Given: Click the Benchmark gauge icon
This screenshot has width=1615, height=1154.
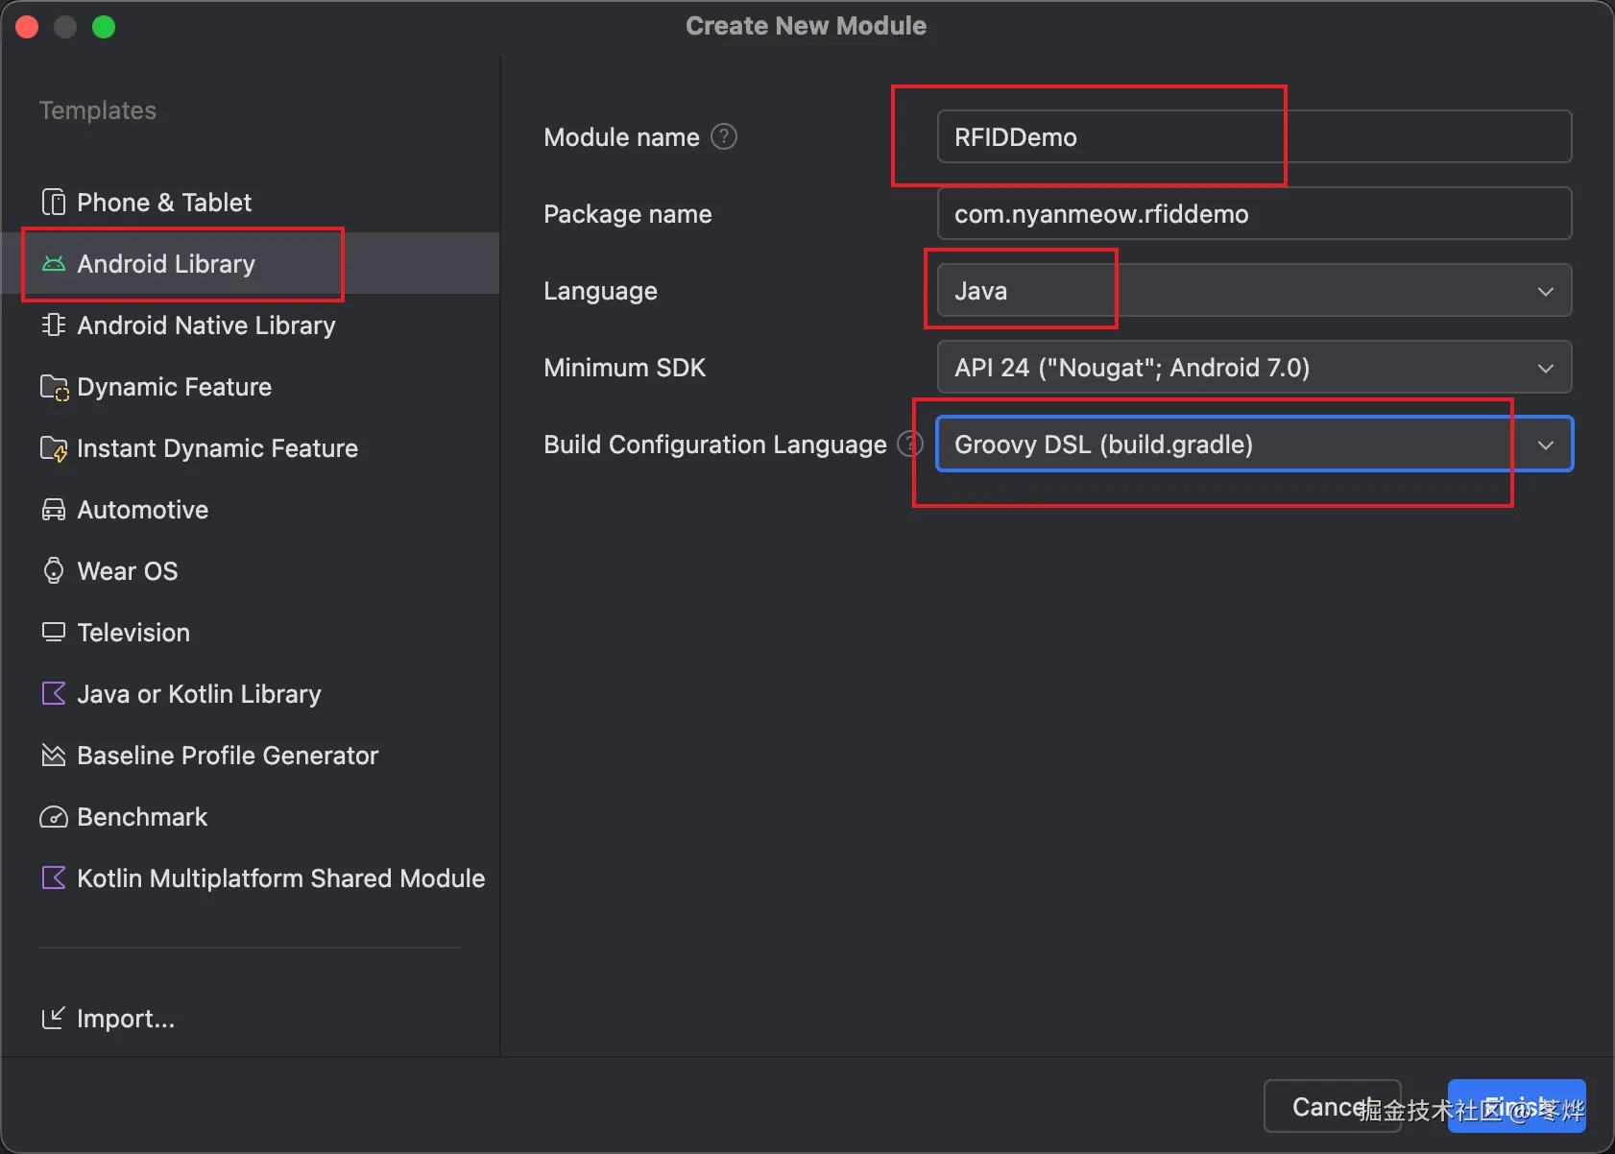Looking at the screenshot, I should click(54, 817).
